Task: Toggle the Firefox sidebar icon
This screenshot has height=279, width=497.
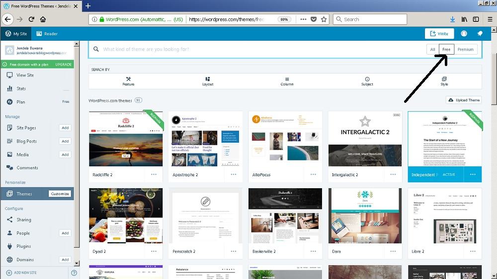Action: pyautogui.click(x=476, y=19)
